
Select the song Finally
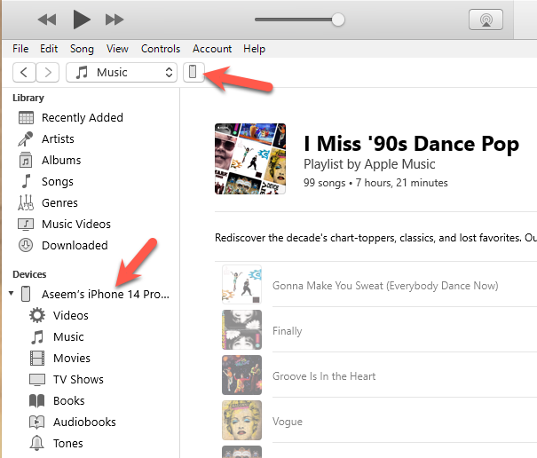click(288, 331)
